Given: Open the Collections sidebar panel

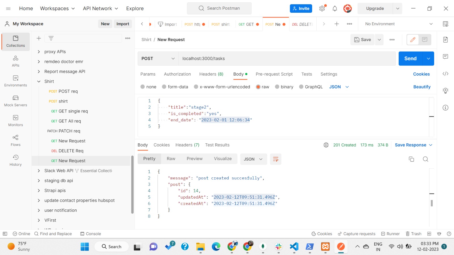Looking at the screenshot, I should (16, 42).
